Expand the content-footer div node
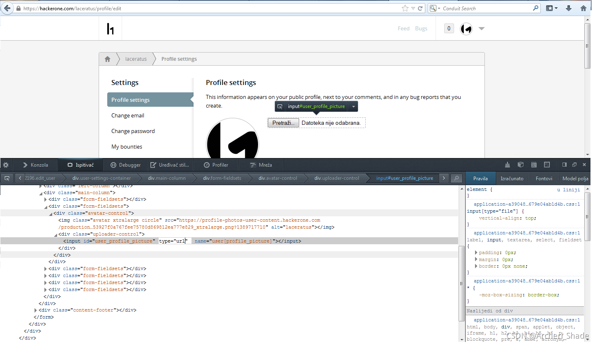 point(36,310)
